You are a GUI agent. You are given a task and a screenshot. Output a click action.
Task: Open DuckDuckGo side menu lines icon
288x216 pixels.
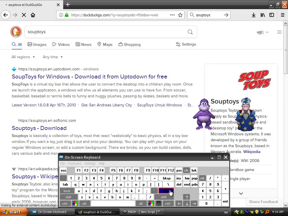(279, 32)
